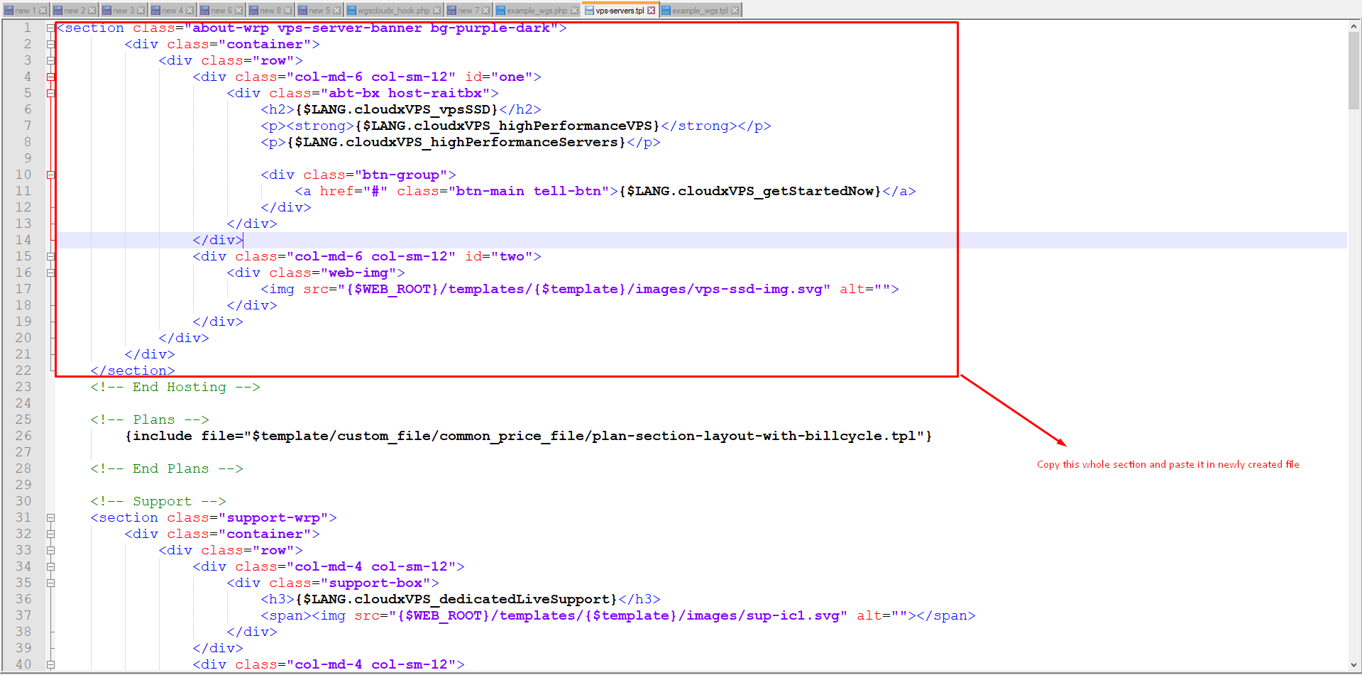Close the wgscloudx_hook.php tab
Screen dimensions: 1362x675
click(x=437, y=11)
